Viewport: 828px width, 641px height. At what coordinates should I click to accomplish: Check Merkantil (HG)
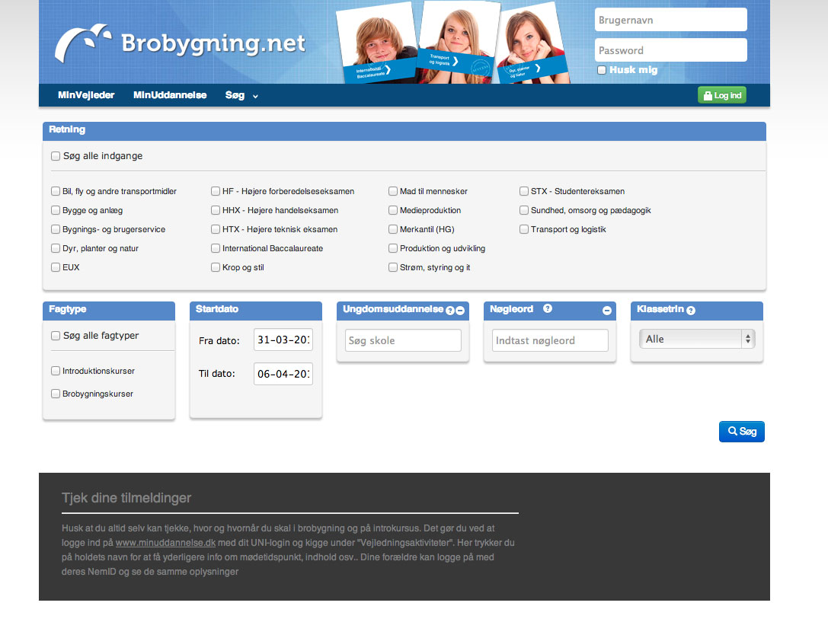tap(393, 229)
